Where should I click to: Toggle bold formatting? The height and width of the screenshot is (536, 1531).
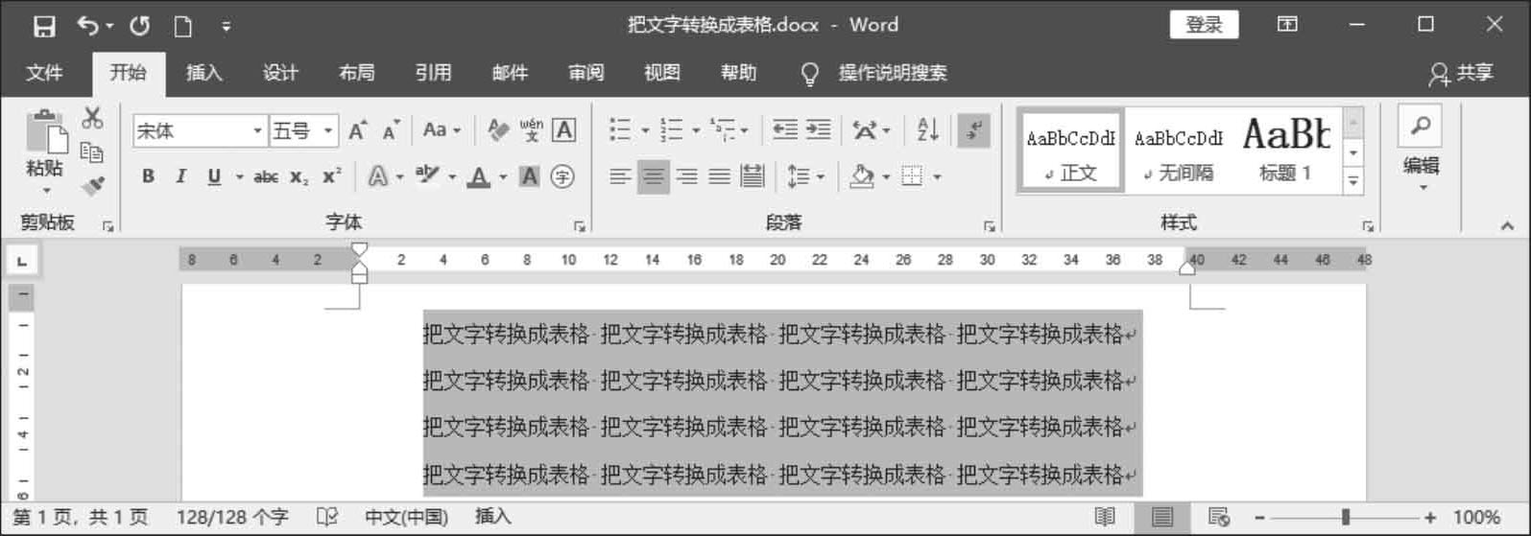pyautogui.click(x=148, y=176)
